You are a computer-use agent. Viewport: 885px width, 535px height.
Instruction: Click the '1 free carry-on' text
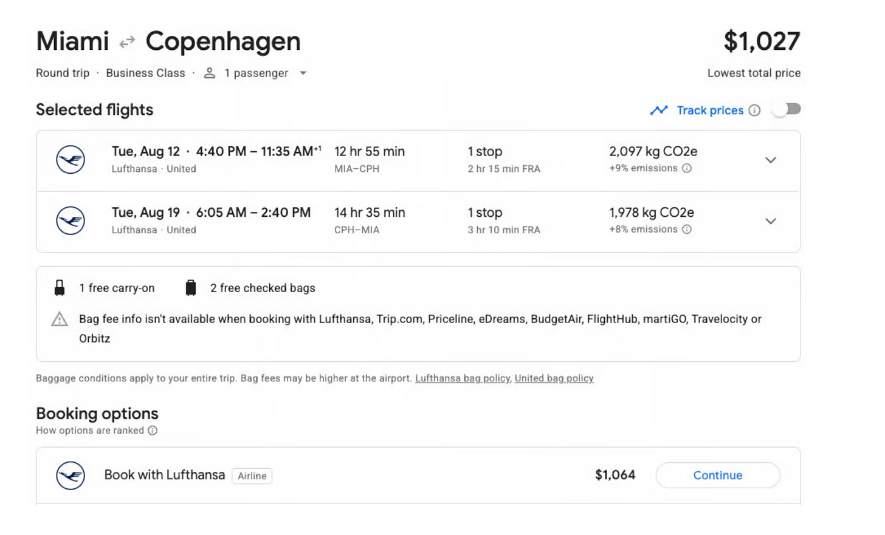point(117,288)
